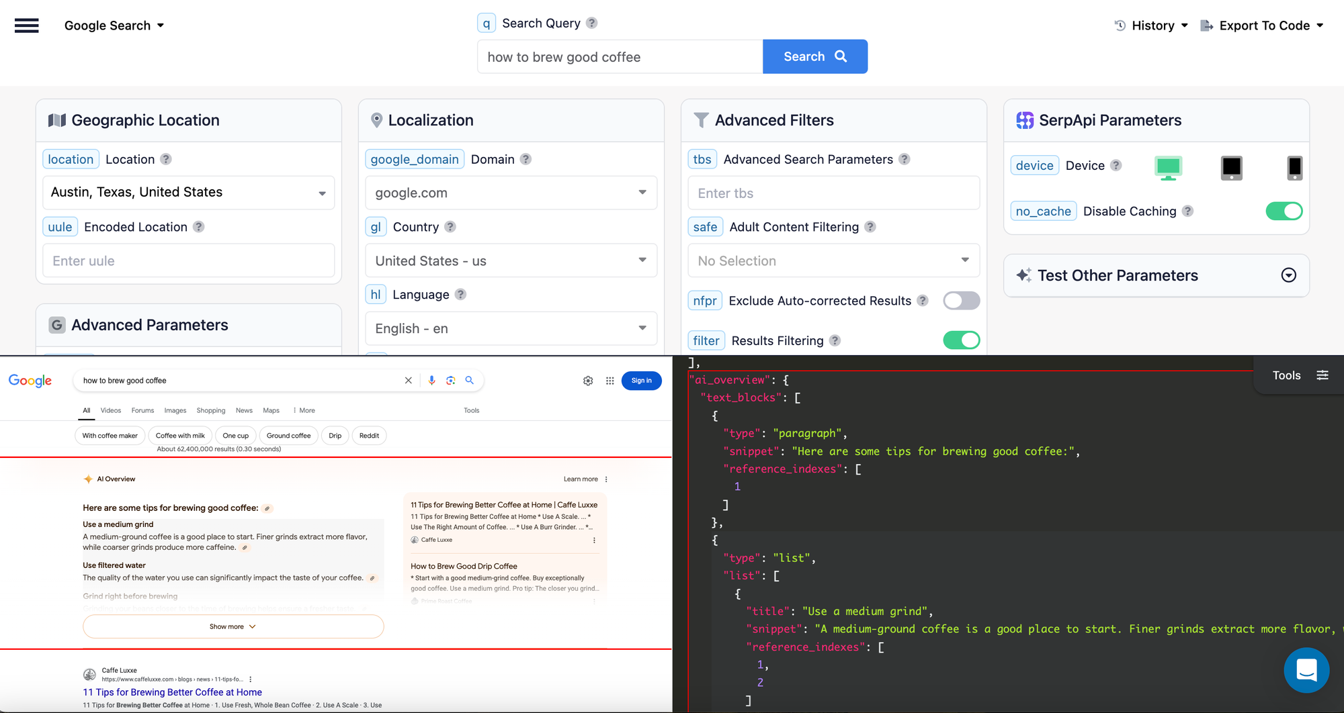Toggle Exclude Auto-corrected Results switch
1344x713 pixels.
click(962, 301)
